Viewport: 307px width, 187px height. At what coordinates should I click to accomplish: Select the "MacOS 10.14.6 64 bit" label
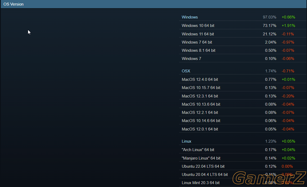pos(201,121)
